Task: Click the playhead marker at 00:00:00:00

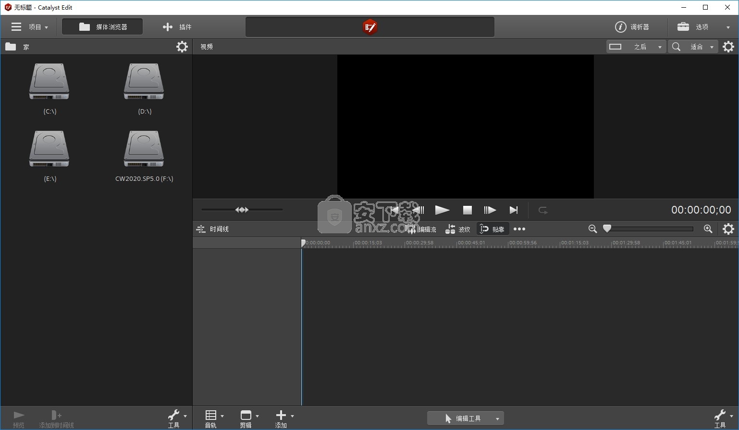Action: (303, 243)
